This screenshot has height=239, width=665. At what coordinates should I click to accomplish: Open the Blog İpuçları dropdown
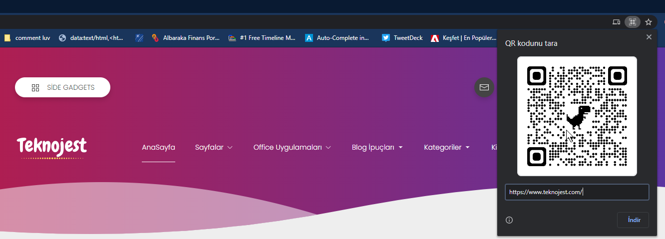pos(377,148)
